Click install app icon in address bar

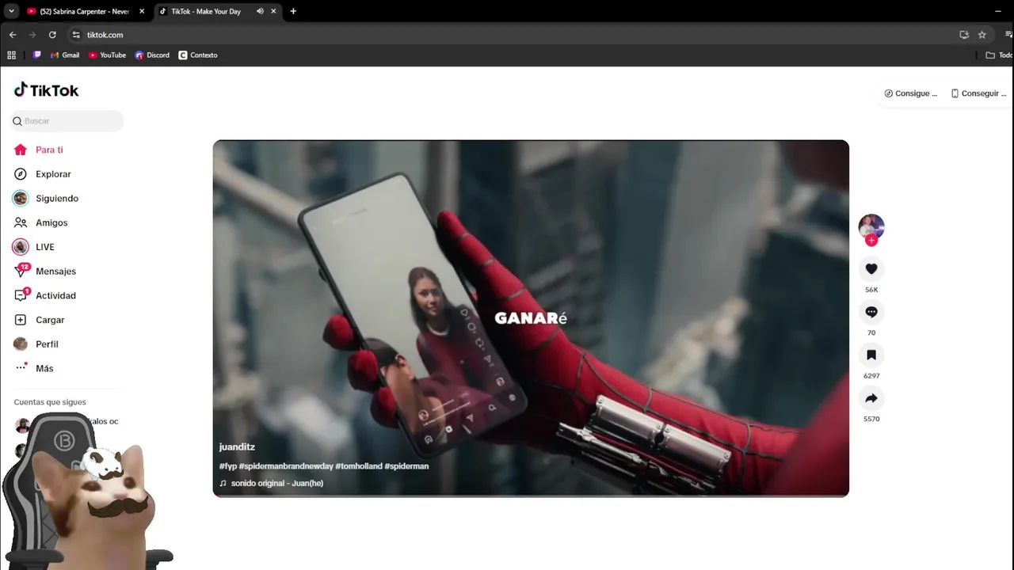click(964, 35)
